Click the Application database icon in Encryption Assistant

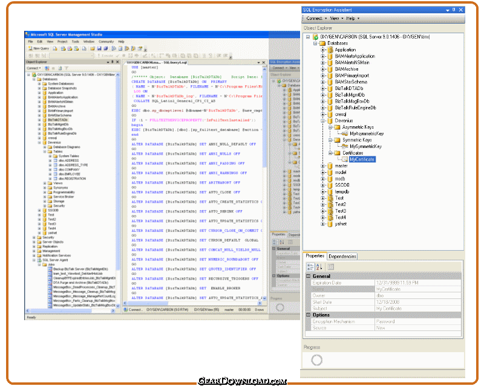(330, 50)
